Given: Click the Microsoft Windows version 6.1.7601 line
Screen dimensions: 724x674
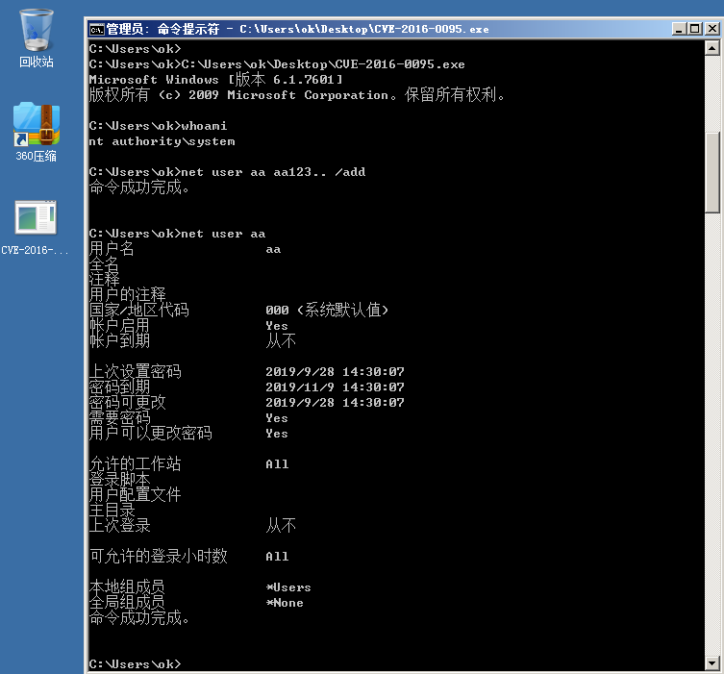Looking at the screenshot, I should point(216,80).
